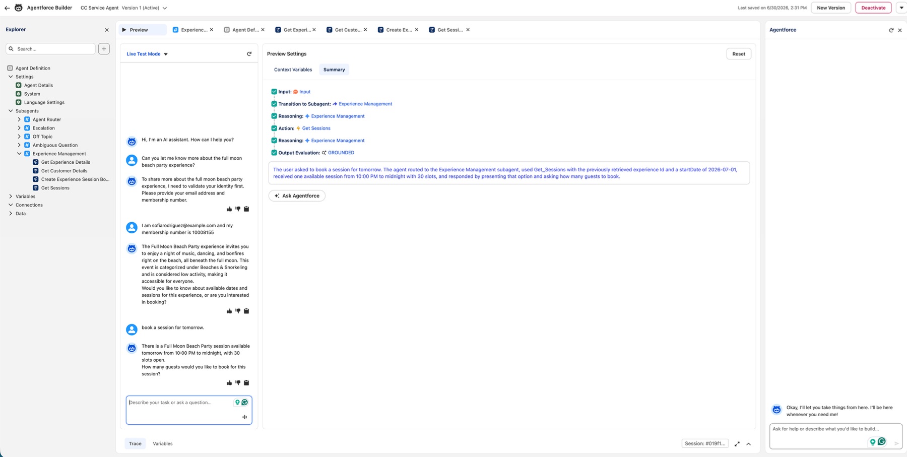This screenshot has height=457, width=907.
Task: Expand the Variables tree section
Action: (x=11, y=197)
